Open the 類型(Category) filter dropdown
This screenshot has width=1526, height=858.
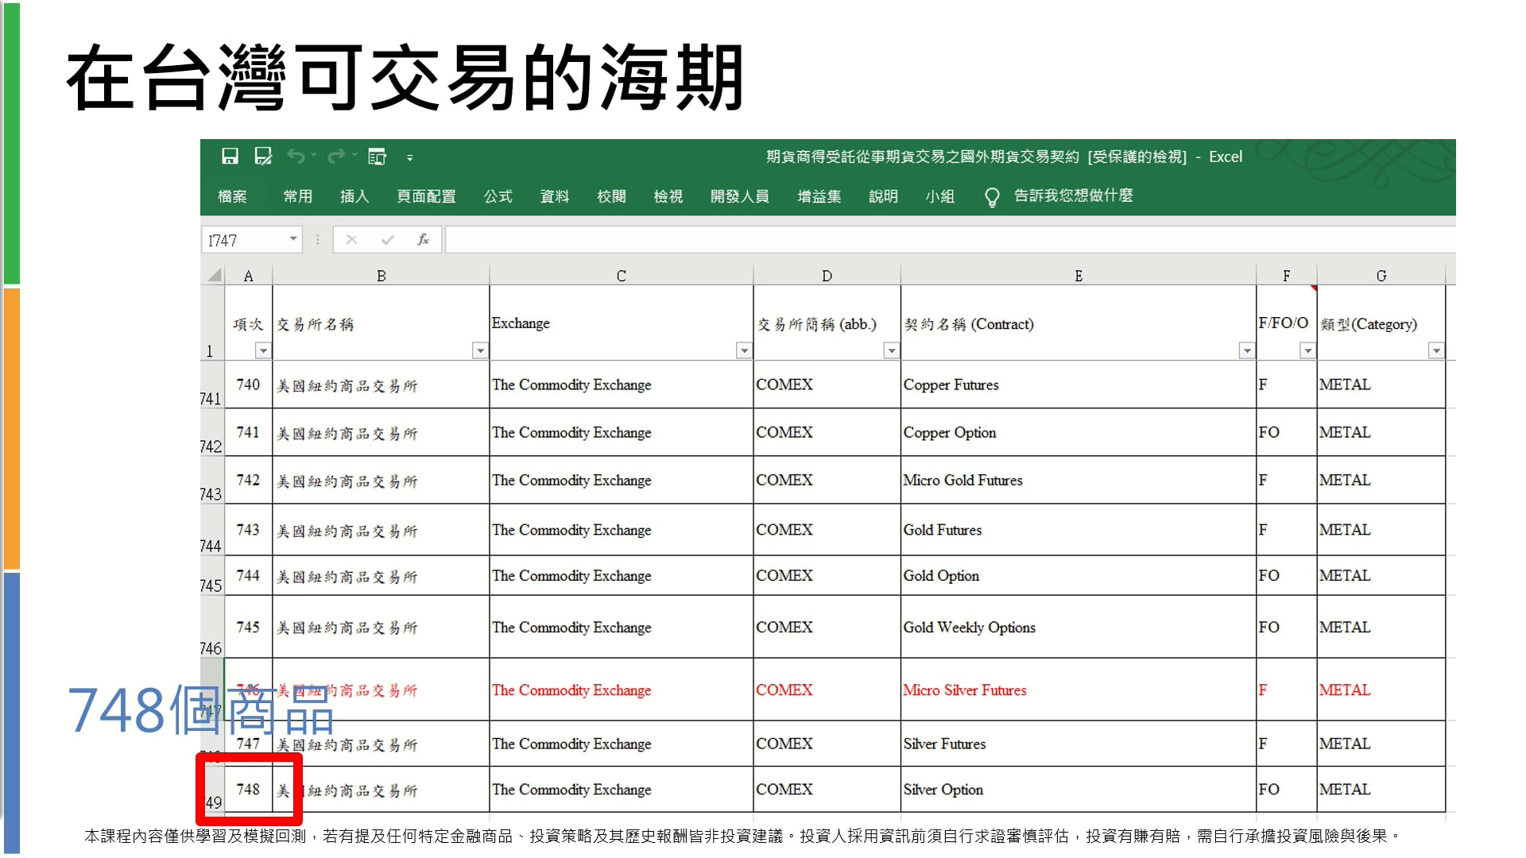(1435, 350)
